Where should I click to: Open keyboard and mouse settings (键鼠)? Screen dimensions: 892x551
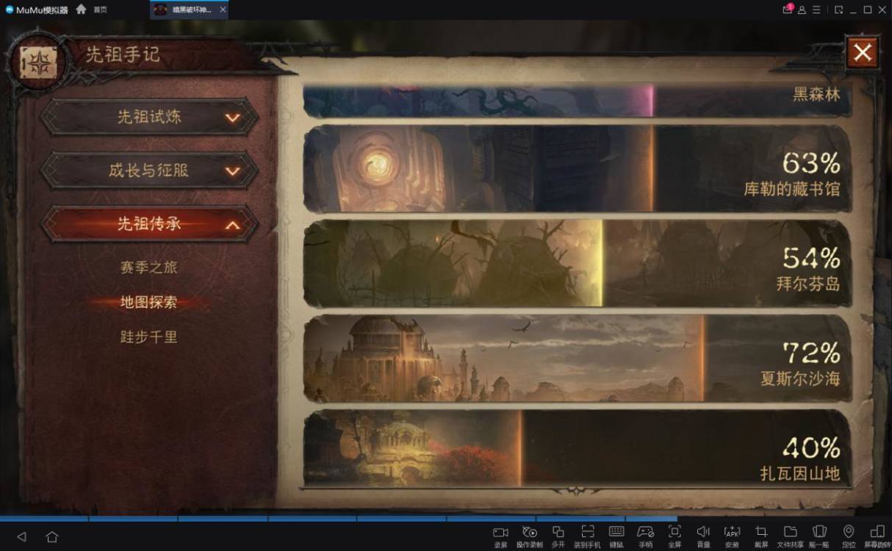pyautogui.click(x=616, y=536)
